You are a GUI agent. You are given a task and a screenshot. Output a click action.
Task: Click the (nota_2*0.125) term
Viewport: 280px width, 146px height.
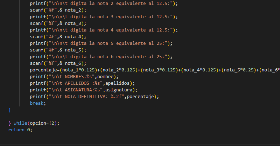pos(119,70)
